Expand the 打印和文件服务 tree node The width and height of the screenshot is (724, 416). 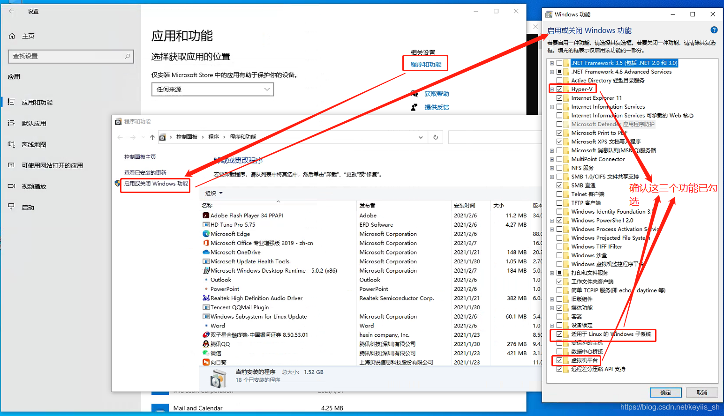point(552,273)
